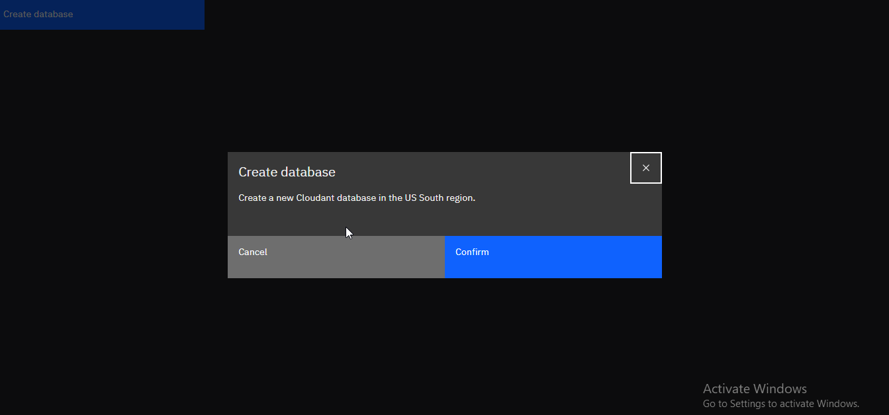Image resolution: width=889 pixels, height=415 pixels.
Task: Cancel the Create database dialog
Action: 336,257
